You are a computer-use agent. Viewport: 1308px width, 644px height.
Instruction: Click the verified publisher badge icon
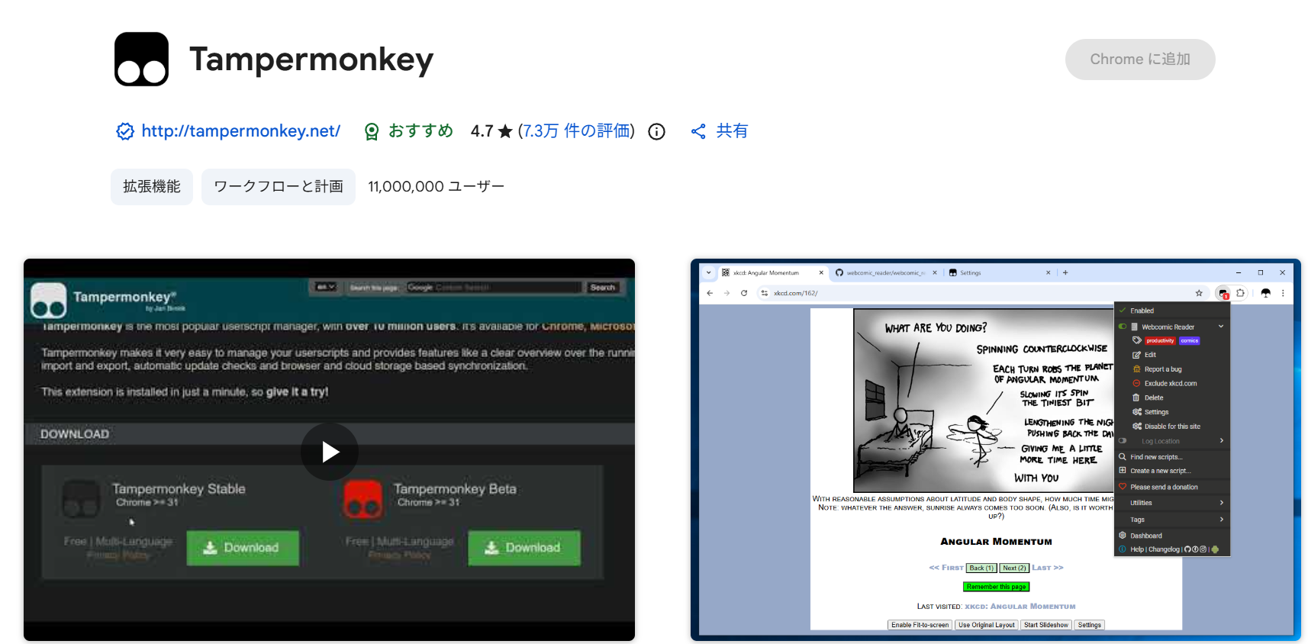click(125, 131)
